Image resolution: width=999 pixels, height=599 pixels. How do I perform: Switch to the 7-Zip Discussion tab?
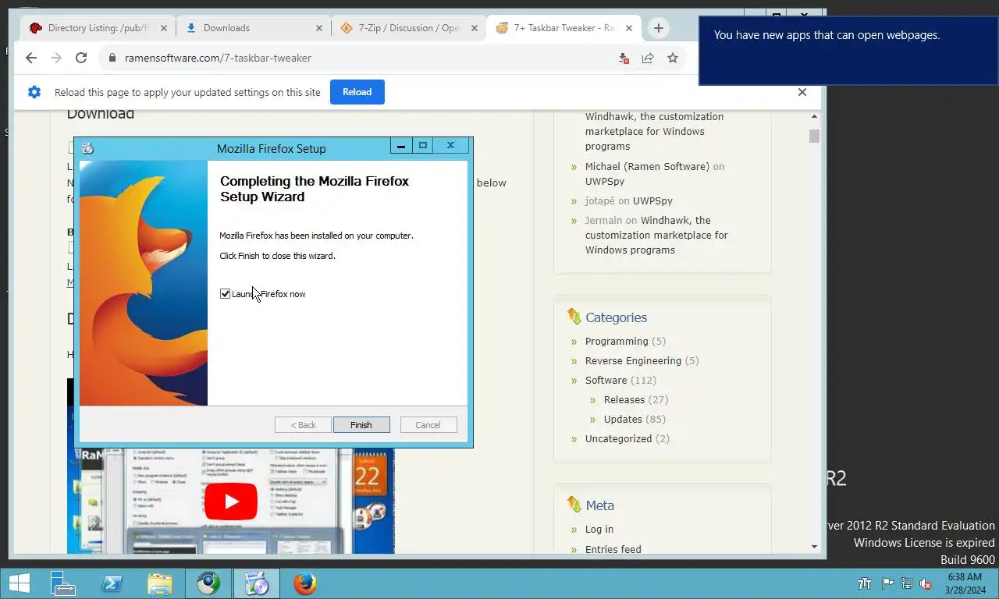tap(407, 28)
